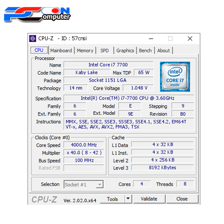The height and width of the screenshot is (224, 224).
Task: Click the Validate button
Action: click(x=149, y=199)
